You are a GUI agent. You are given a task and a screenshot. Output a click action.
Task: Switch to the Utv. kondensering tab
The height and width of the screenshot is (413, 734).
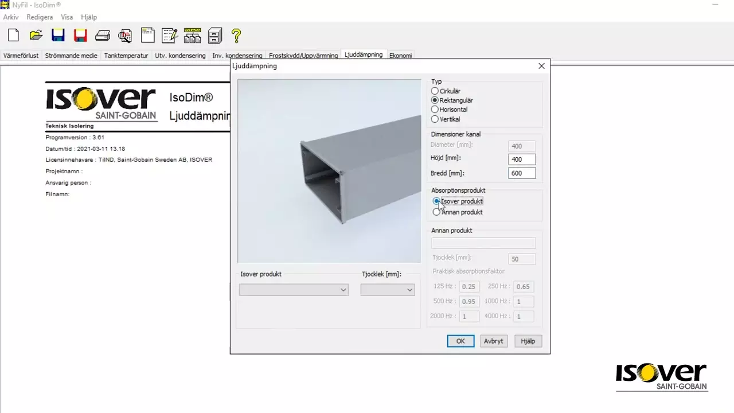(180, 56)
